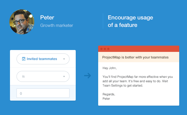Image resolution: width=187 pixels, height=115 pixels.
Task: Click Peter's profile photo
Action: (x=22, y=22)
